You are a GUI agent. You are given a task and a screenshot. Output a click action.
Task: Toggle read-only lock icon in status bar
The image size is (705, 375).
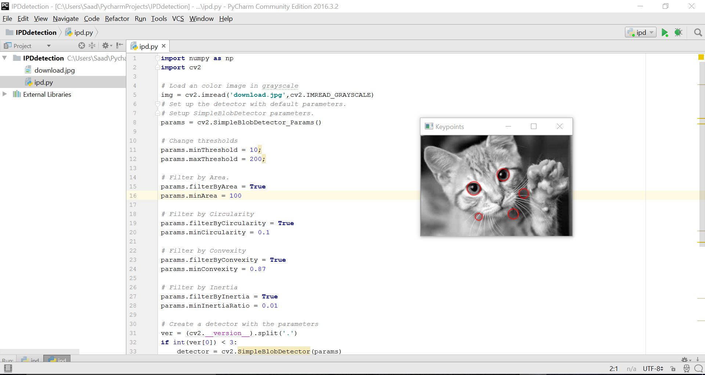[673, 369]
